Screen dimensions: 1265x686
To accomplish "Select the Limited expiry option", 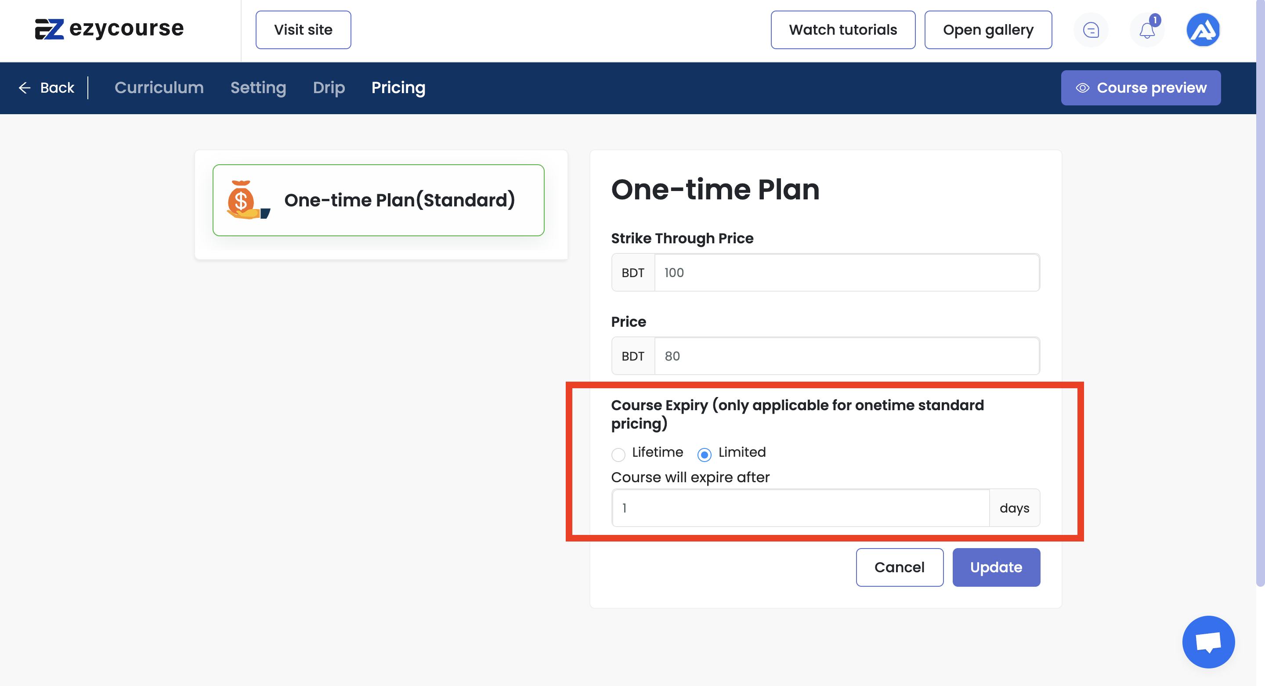I will [704, 454].
